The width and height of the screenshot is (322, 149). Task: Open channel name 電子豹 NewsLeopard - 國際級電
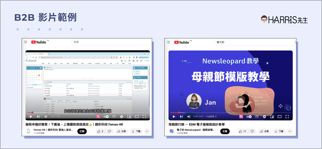(x=196, y=130)
